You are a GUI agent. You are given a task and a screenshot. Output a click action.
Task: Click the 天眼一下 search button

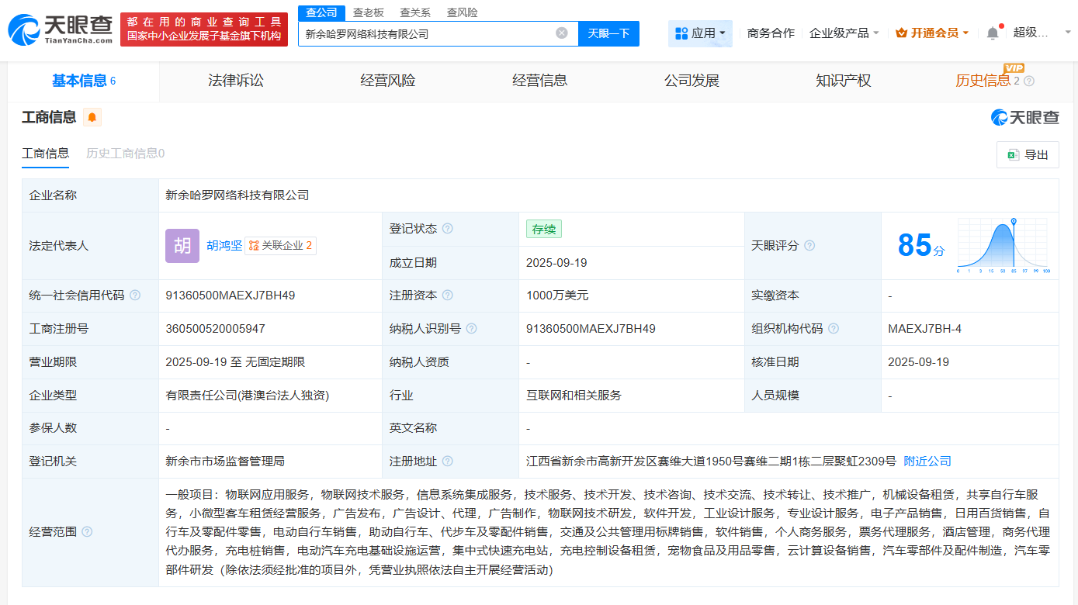pyautogui.click(x=608, y=33)
